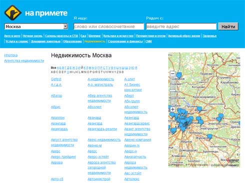This screenshot has height=183, width=245.
Task: Open the Образование category
Action: [x=72, y=41]
